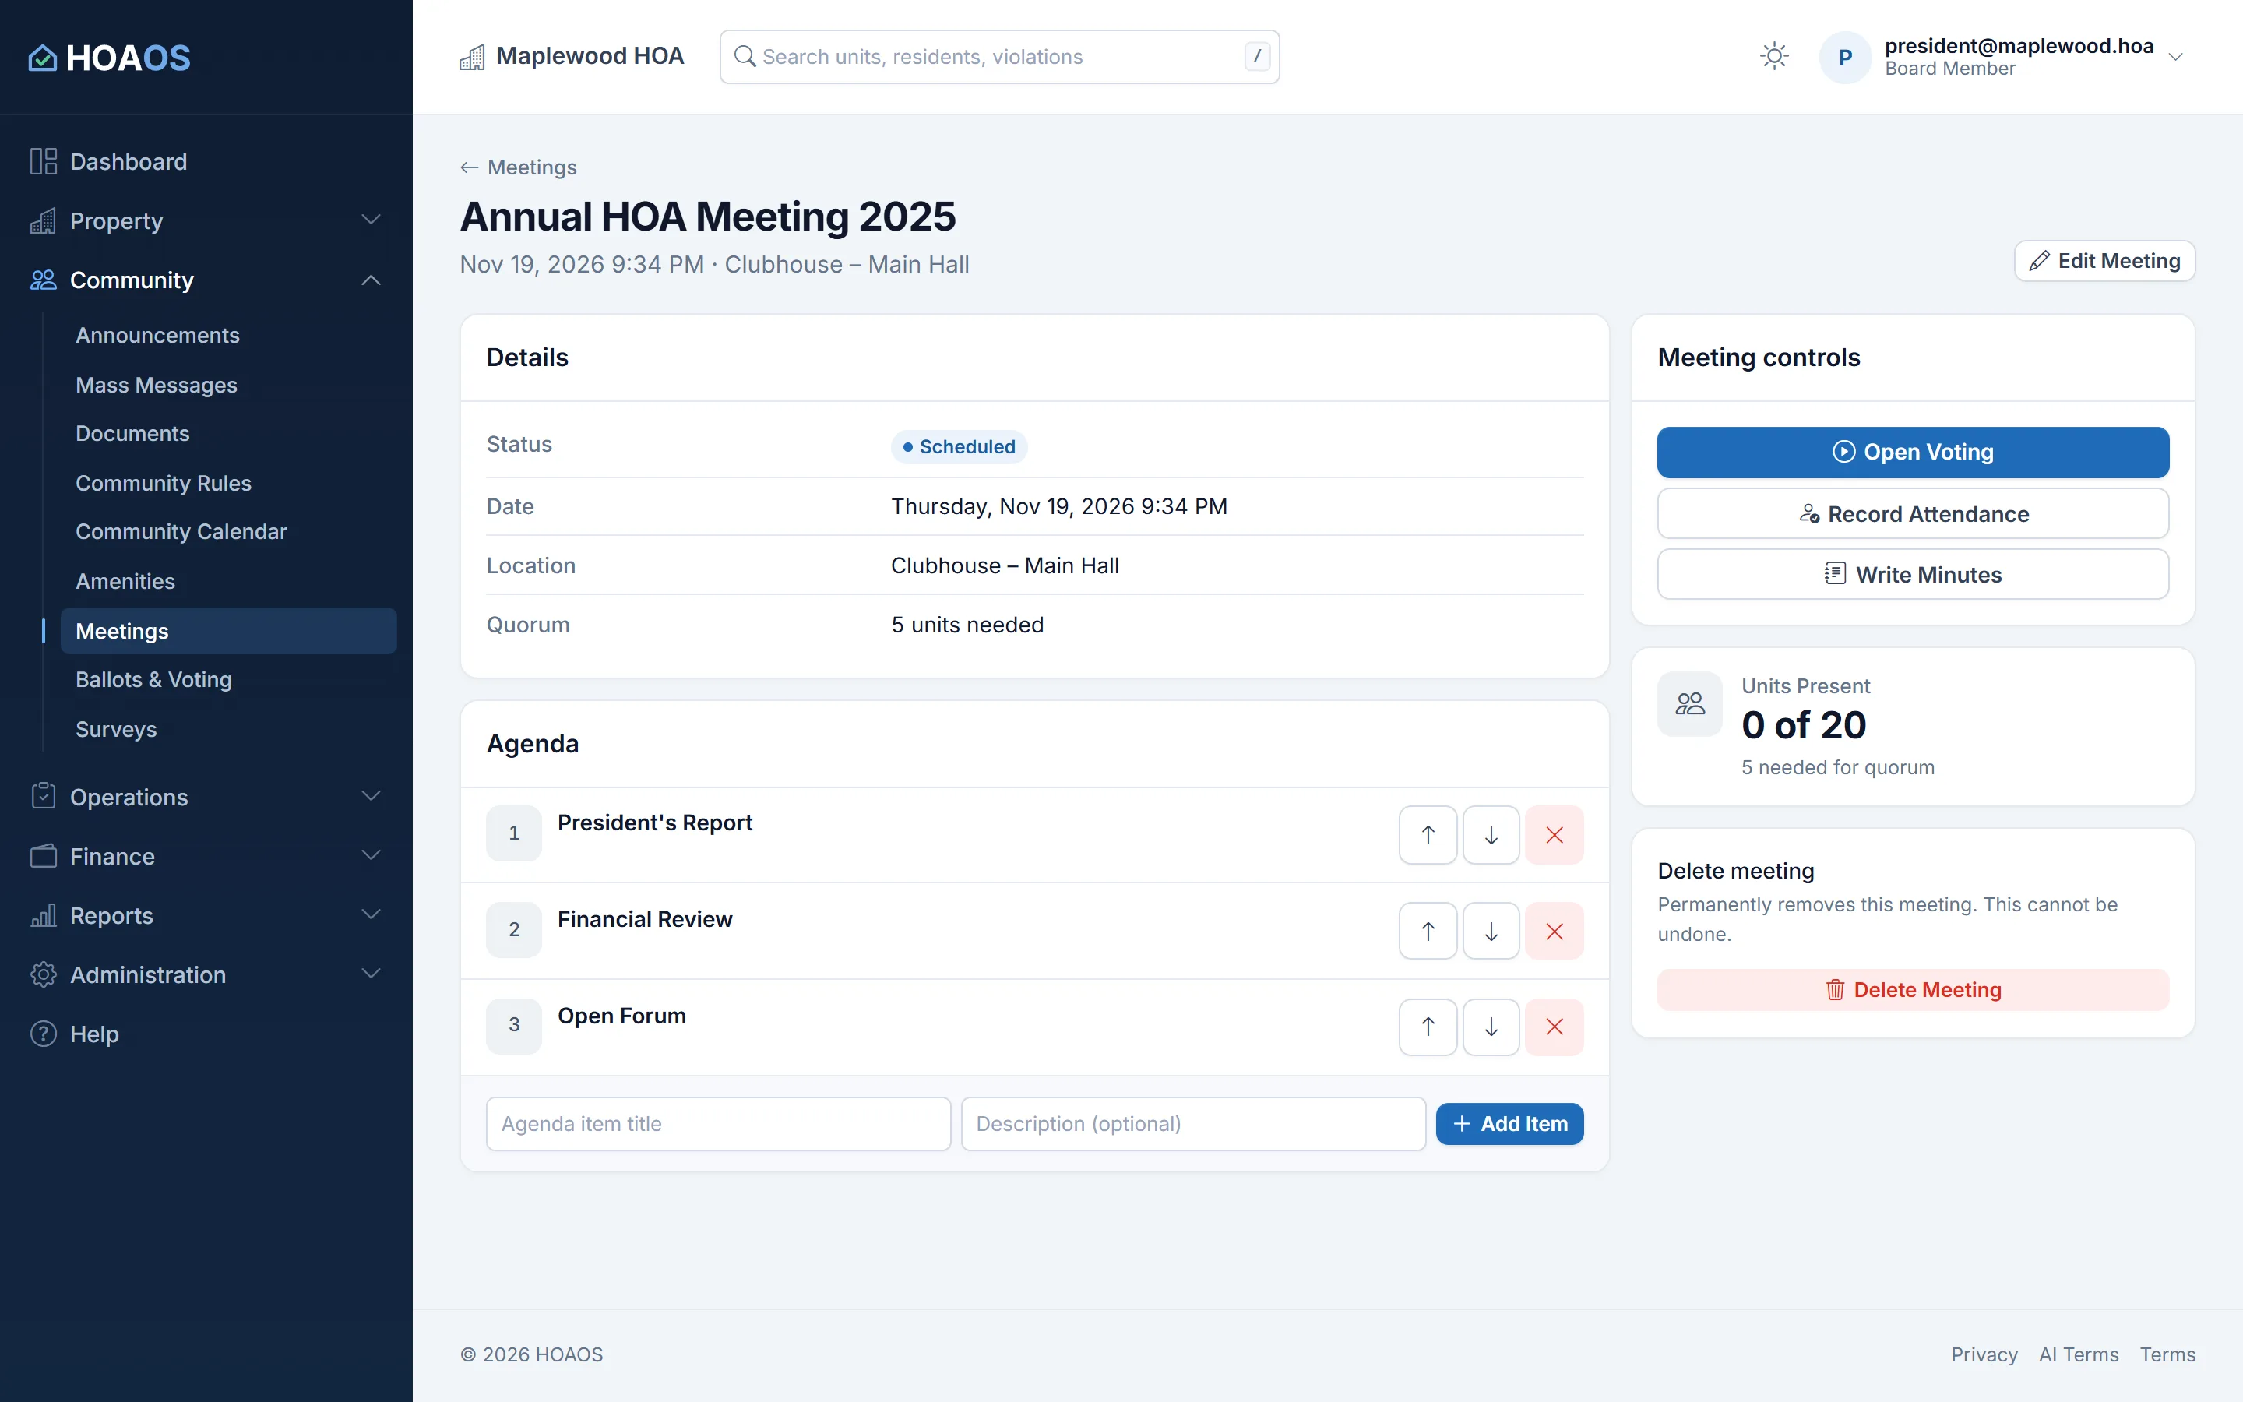
Task: Move President's Report up in agenda
Action: click(1428, 834)
